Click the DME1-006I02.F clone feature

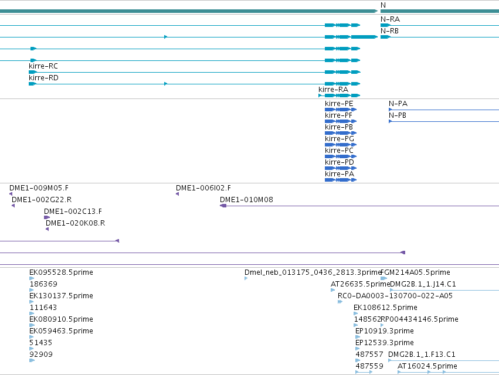(x=203, y=188)
